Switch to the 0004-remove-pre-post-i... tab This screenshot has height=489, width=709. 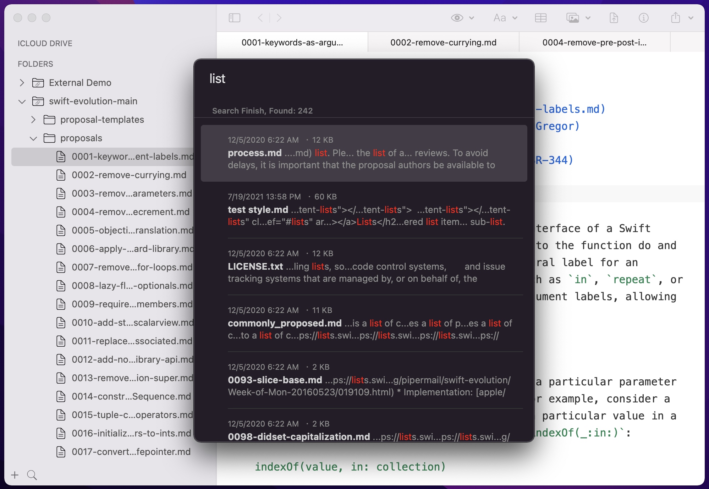(x=594, y=43)
